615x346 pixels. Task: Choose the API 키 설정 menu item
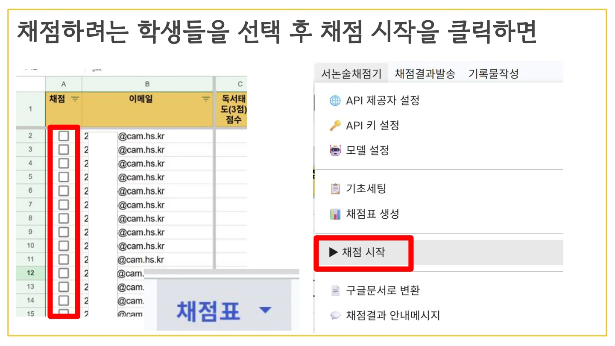(x=439, y=126)
